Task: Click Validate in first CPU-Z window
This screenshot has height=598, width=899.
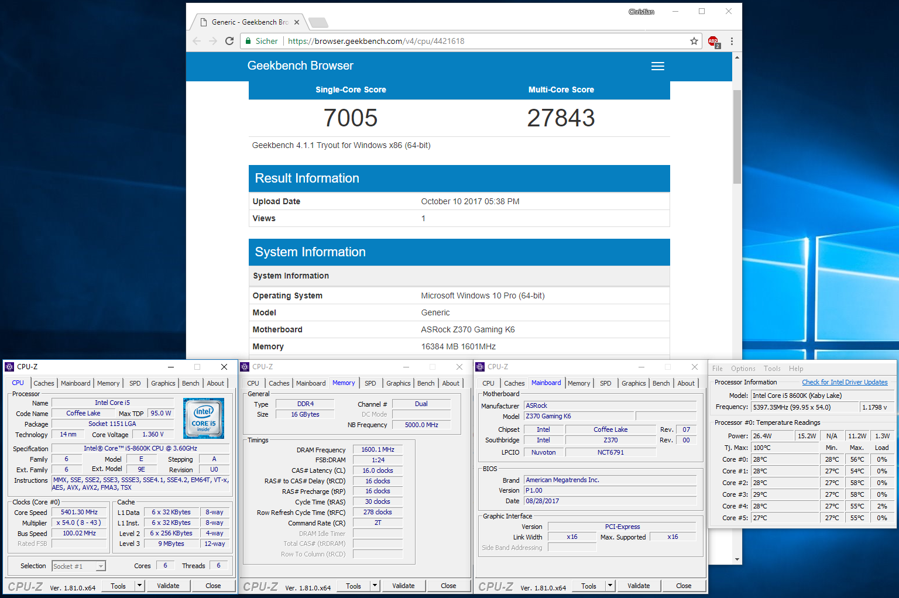Action: click(x=168, y=586)
